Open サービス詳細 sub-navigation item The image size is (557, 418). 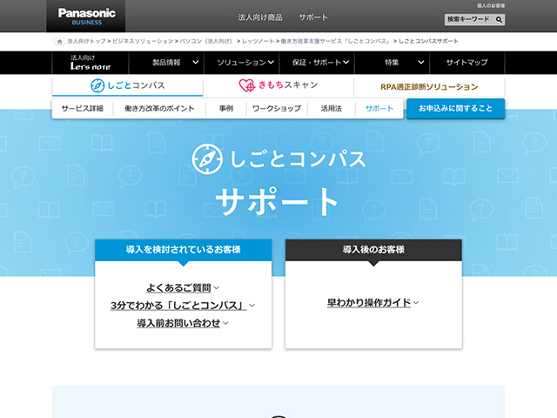(83, 108)
